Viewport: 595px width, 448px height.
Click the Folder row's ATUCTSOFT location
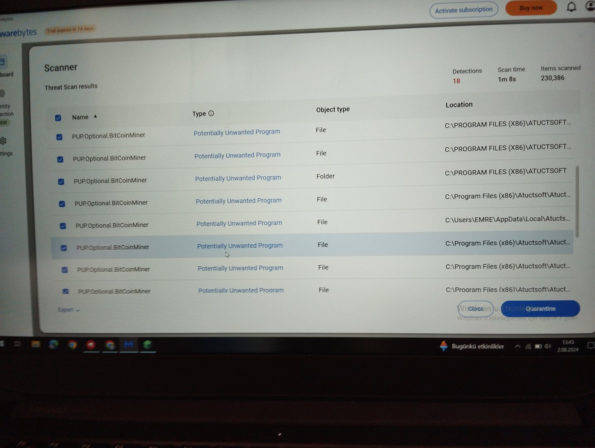pos(506,172)
